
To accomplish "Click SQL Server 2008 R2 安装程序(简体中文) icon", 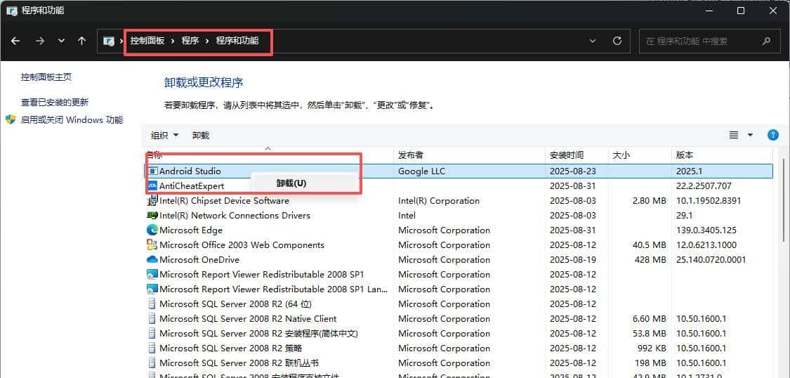I will pos(152,334).
